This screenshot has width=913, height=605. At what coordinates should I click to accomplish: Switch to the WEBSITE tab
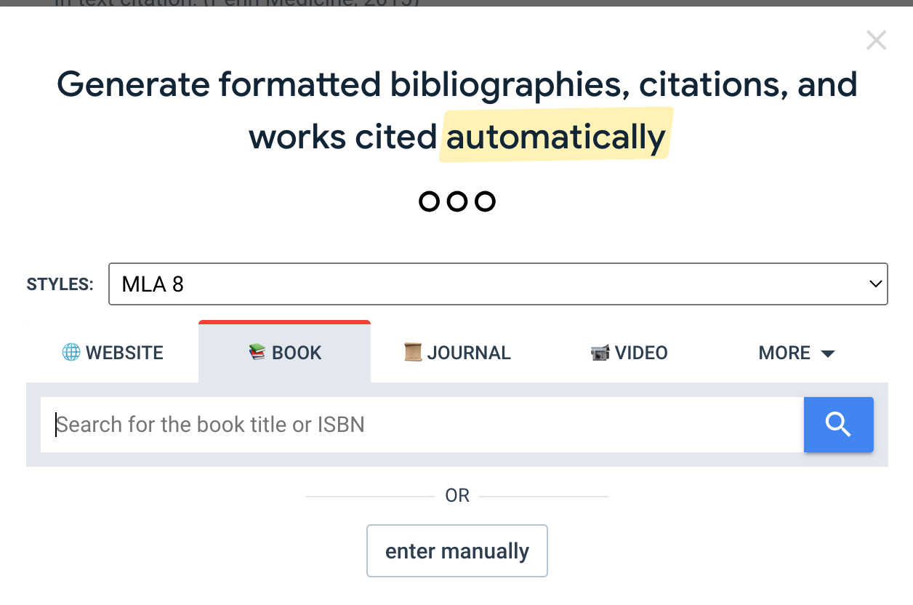point(124,353)
